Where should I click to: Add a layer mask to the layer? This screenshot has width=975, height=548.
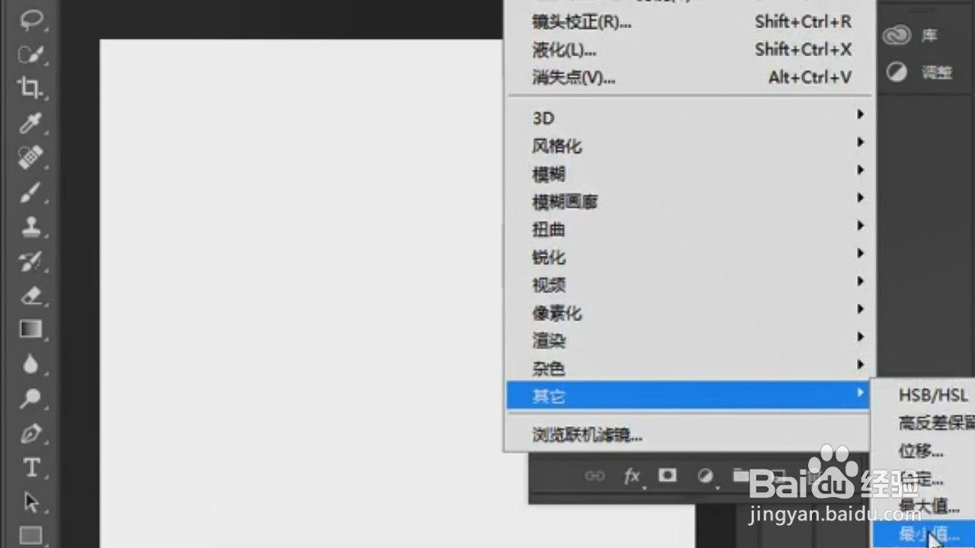[667, 476]
